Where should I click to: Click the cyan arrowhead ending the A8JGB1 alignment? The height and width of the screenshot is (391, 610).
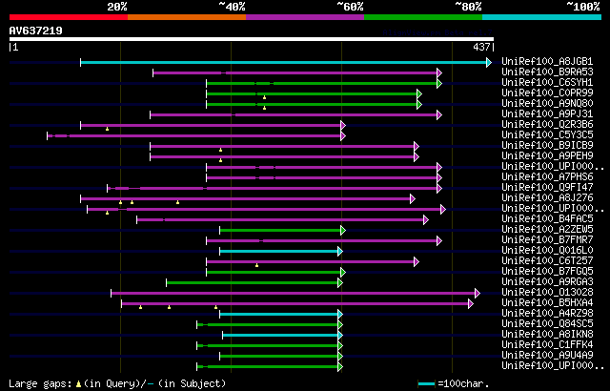click(x=489, y=62)
